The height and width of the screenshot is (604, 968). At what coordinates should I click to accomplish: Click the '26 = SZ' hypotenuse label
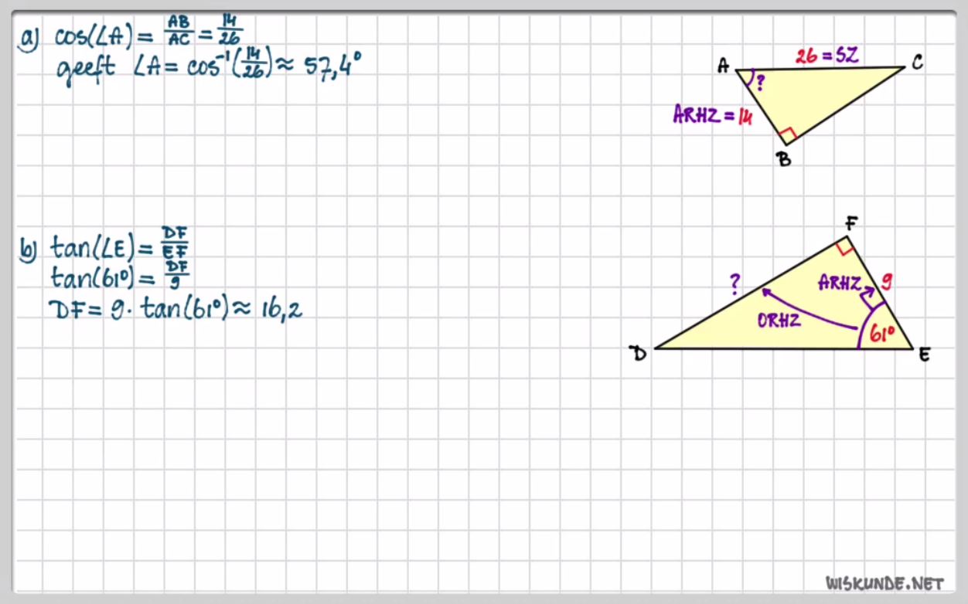pyautogui.click(x=827, y=55)
